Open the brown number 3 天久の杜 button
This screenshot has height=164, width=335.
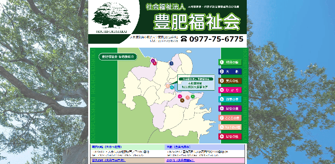click(230, 81)
